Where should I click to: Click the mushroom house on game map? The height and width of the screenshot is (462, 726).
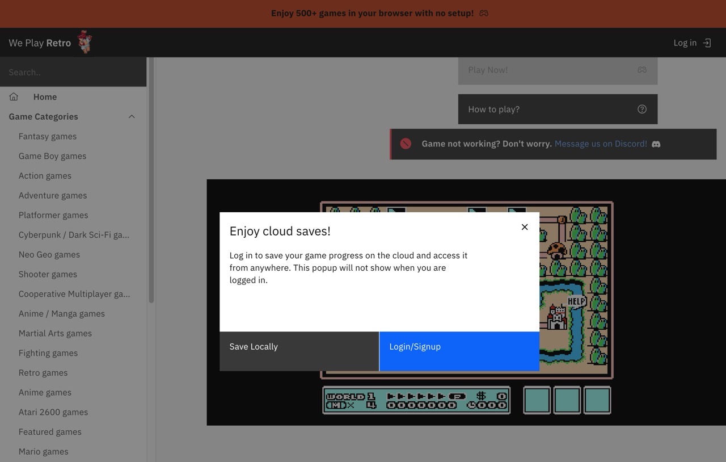(x=558, y=250)
